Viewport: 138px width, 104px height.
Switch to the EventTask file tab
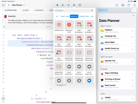pos(39,10)
